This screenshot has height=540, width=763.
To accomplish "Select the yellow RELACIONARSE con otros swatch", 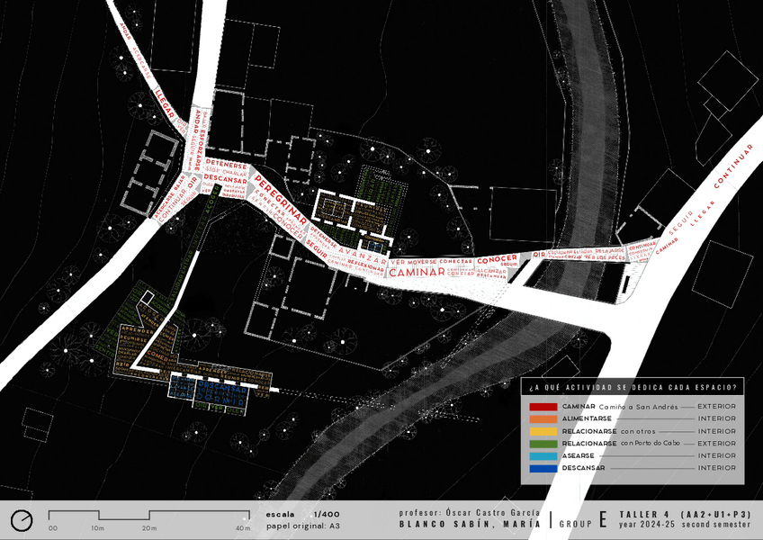I will click(543, 431).
